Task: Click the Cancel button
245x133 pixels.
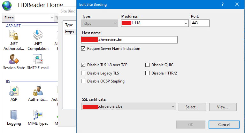Action: click(224, 125)
